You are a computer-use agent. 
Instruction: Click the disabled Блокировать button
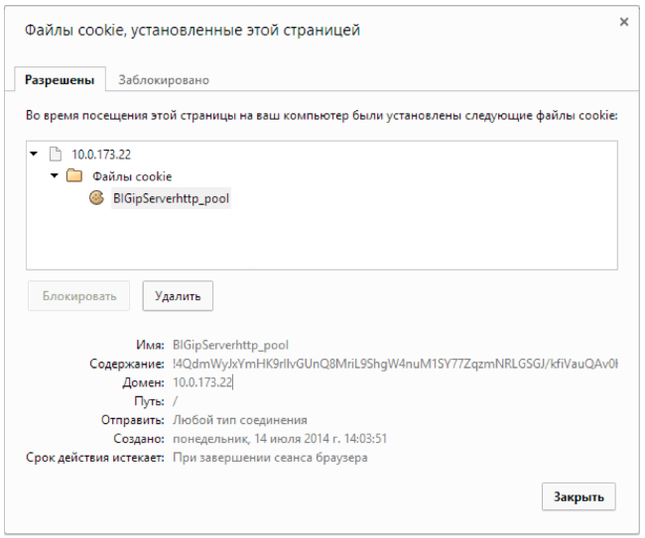pyautogui.click(x=78, y=295)
